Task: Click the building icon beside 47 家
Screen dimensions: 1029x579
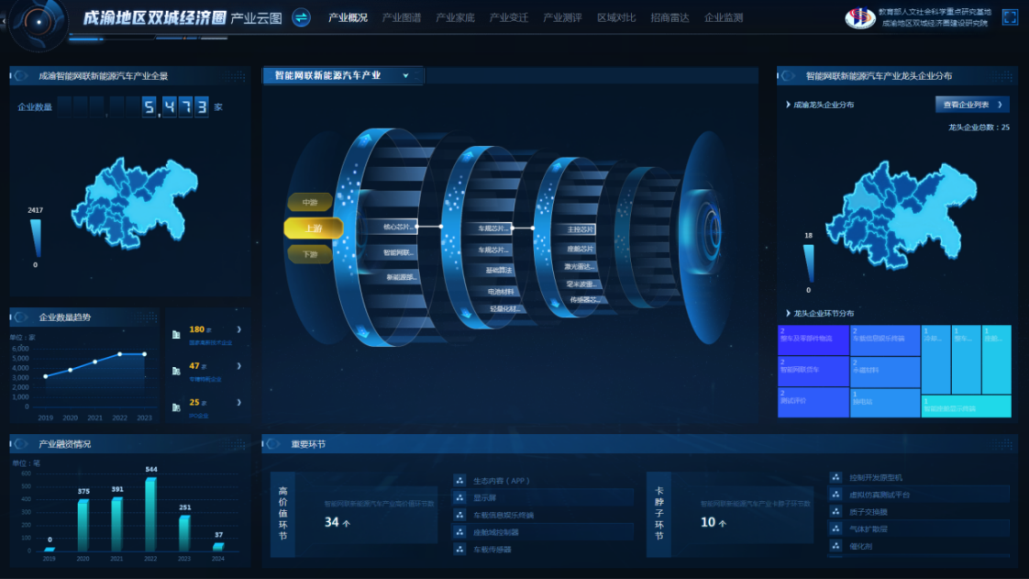Action: 176,371
